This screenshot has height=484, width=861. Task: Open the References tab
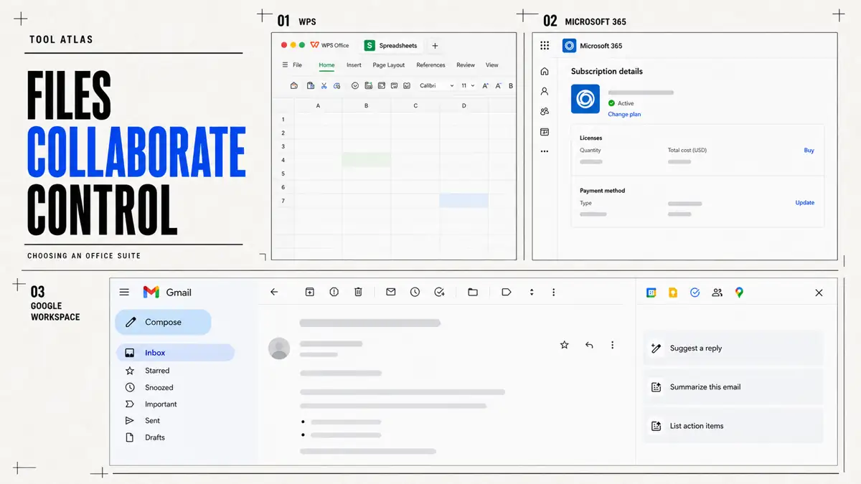(x=430, y=65)
